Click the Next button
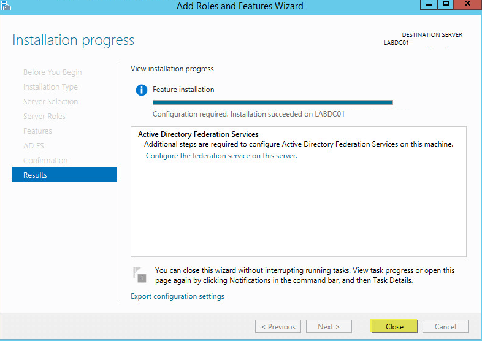The height and width of the screenshot is (341, 482). pos(329,326)
